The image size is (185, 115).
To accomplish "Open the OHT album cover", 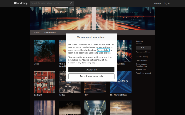I will coord(95,87).
